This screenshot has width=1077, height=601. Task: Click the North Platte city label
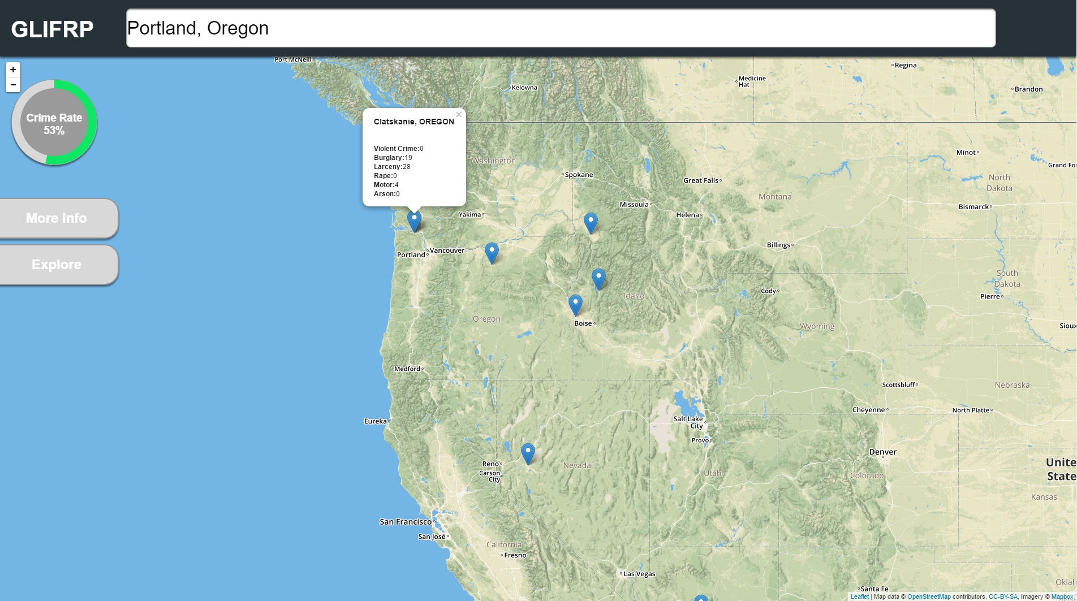(x=971, y=410)
